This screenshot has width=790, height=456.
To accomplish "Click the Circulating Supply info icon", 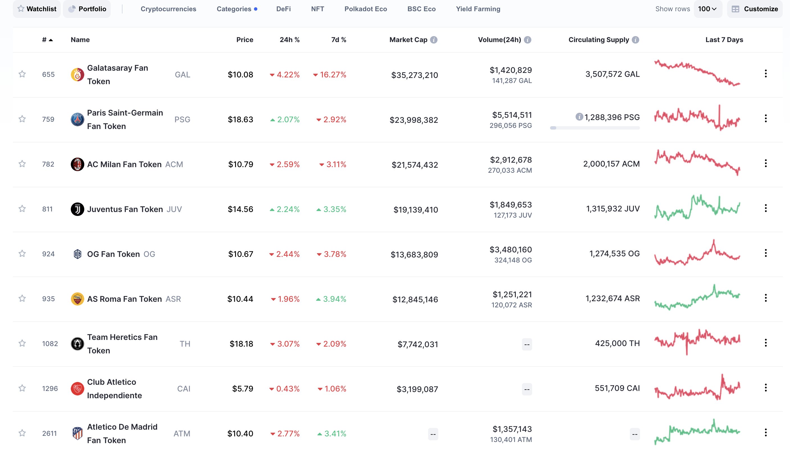I will coord(635,40).
